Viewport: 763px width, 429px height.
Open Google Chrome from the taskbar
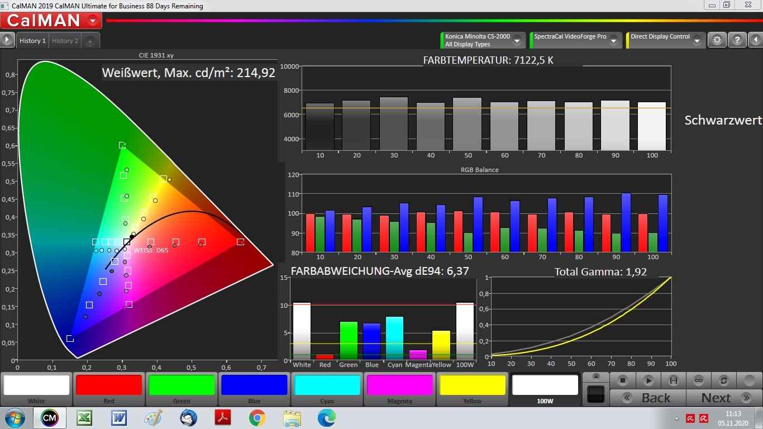[257, 418]
